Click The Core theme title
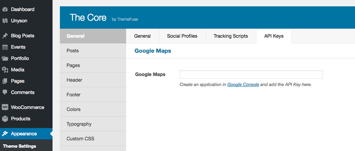The height and width of the screenshot is (151, 355). pos(88,18)
